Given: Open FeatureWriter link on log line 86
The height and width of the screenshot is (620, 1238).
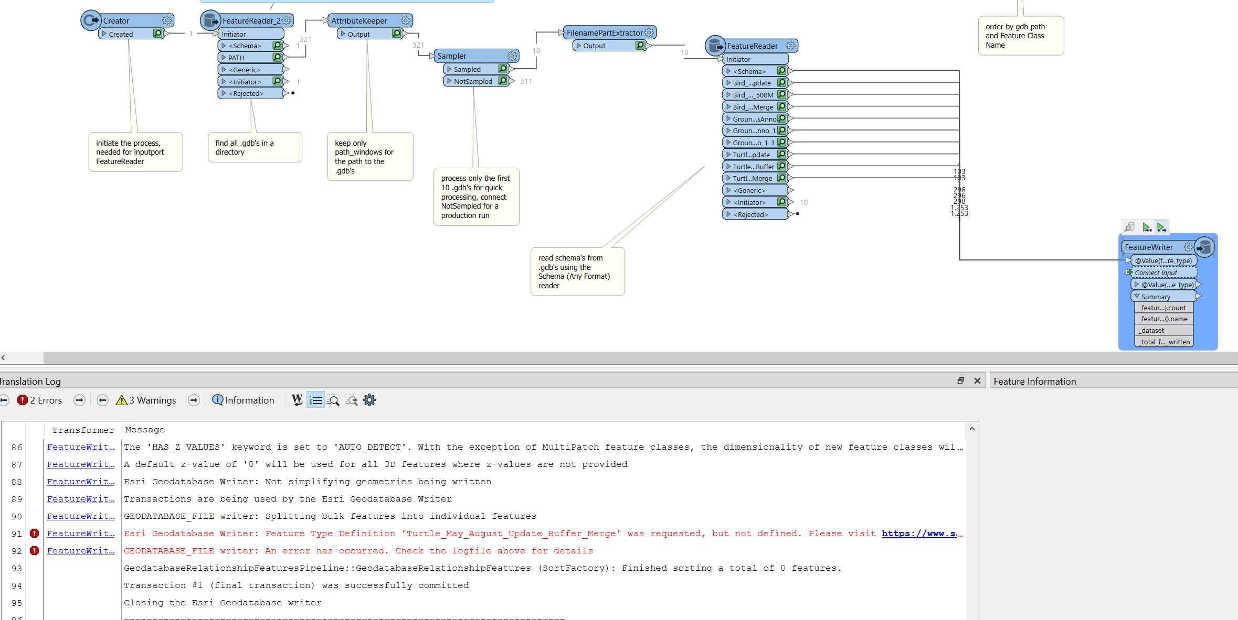Looking at the screenshot, I should (80, 447).
